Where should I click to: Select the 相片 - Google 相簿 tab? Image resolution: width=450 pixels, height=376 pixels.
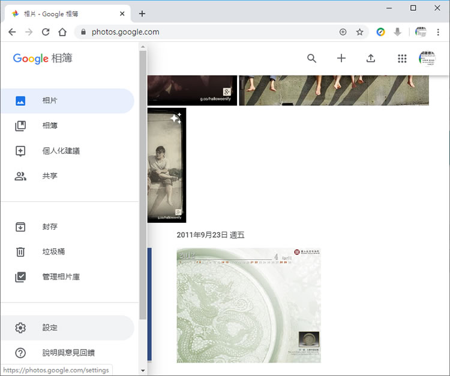click(67, 14)
